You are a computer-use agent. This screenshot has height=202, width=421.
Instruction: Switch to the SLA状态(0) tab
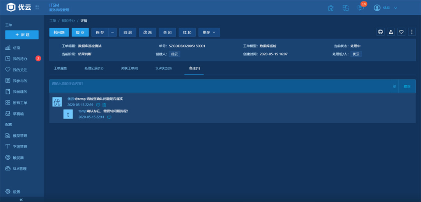pyautogui.click(x=163, y=68)
